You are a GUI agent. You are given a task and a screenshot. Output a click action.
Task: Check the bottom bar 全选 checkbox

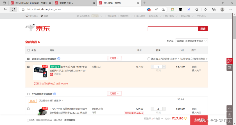[28, 120]
